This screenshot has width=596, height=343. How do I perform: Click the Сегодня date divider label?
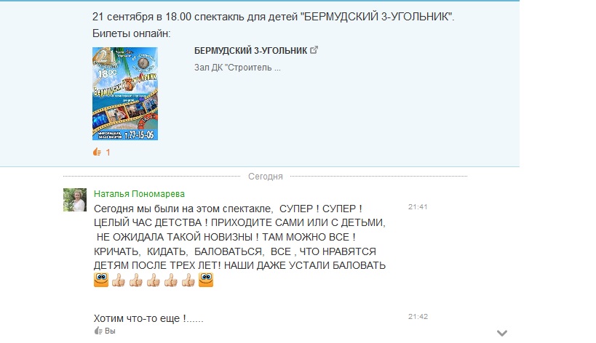pyautogui.click(x=266, y=177)
